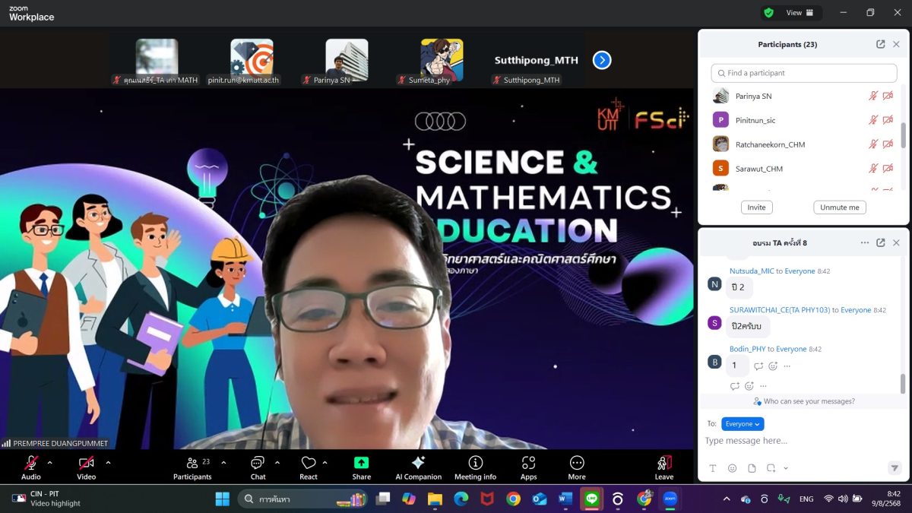Viewport: 912px width, 513px height.
Task: Pop out the chat panel
Action: coord(880,242)
